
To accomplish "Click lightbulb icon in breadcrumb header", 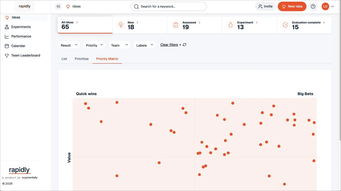I will (68, 6).
